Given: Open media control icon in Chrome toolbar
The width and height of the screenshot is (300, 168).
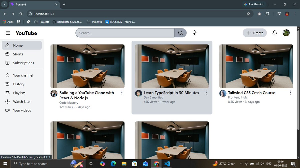Looking at the screenshot, I should [x=279, y=14].
